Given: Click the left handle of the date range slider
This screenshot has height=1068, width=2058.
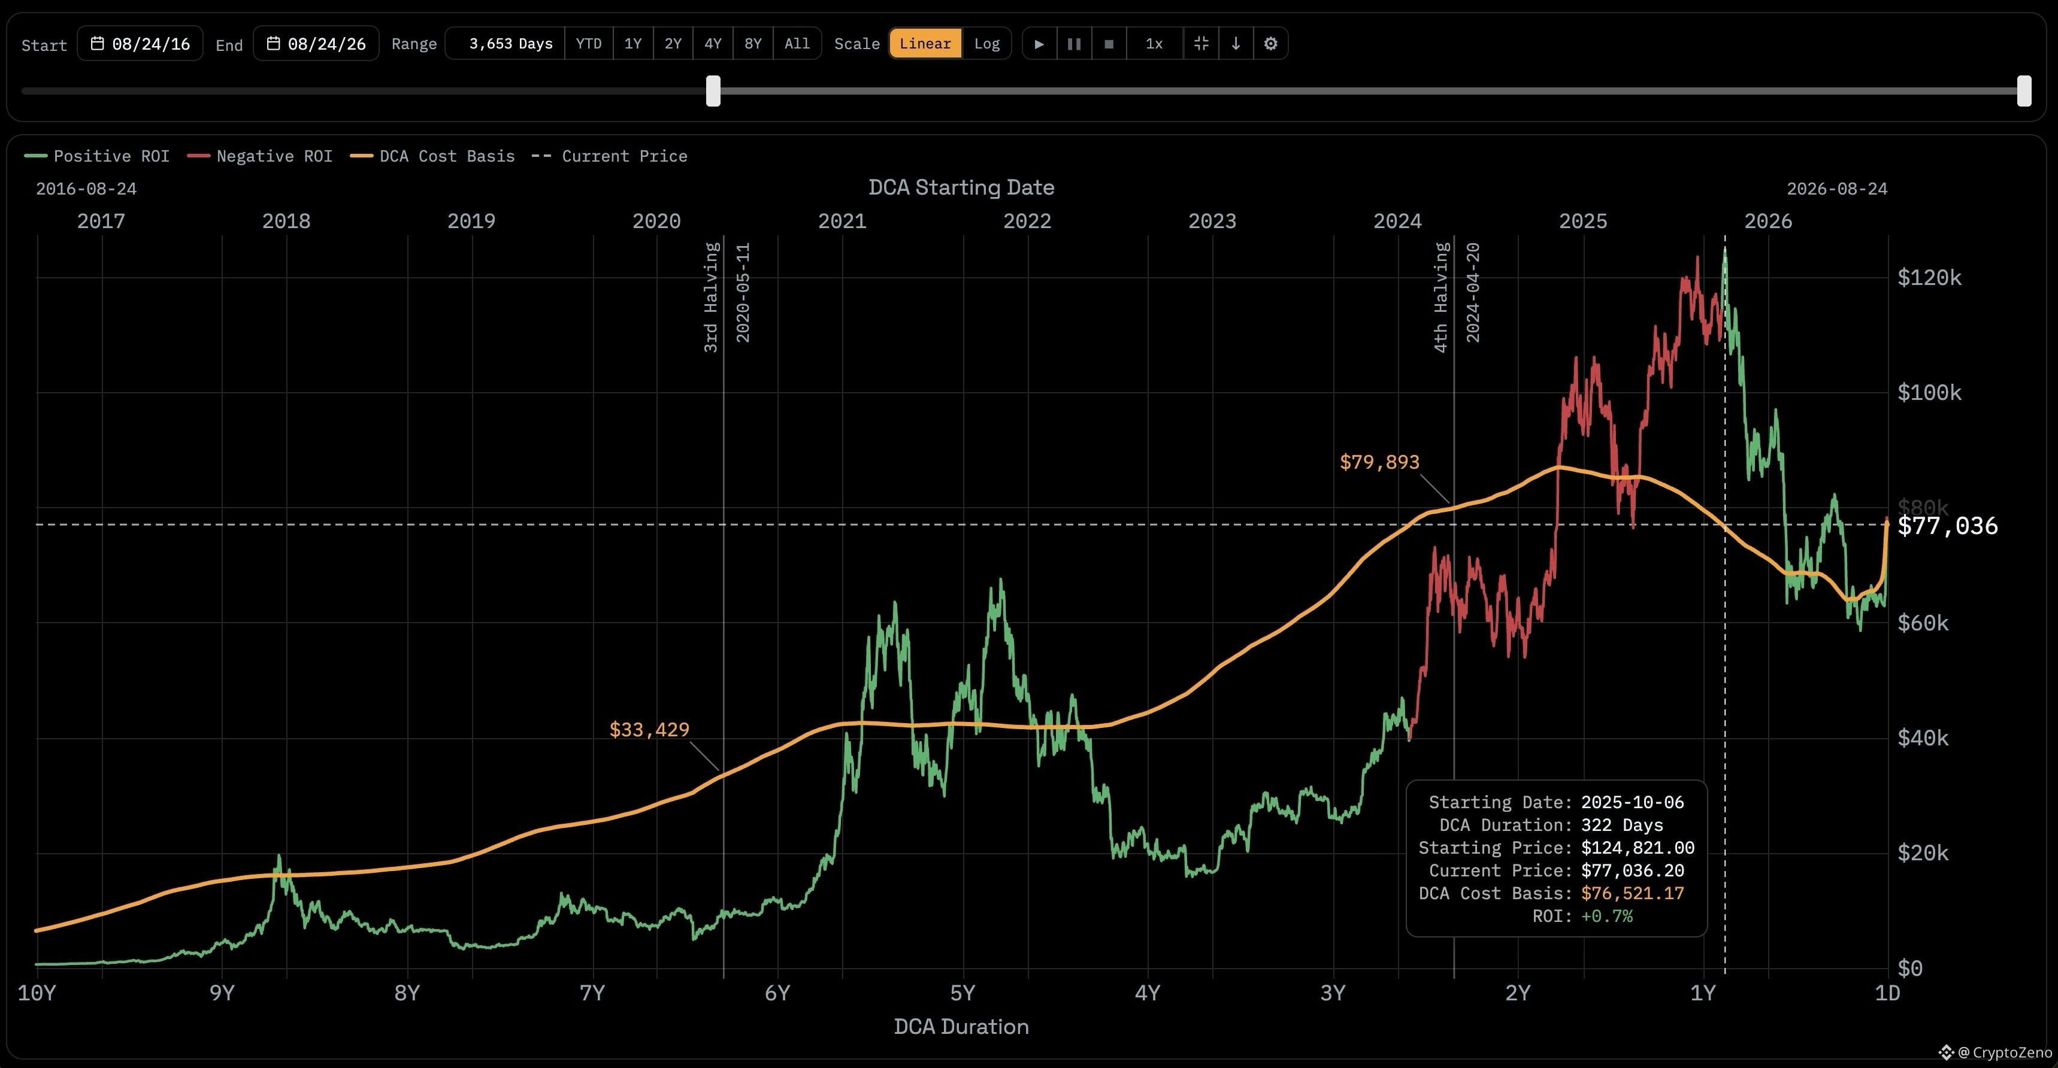Looking at the screenshot, I should (713, 91).
